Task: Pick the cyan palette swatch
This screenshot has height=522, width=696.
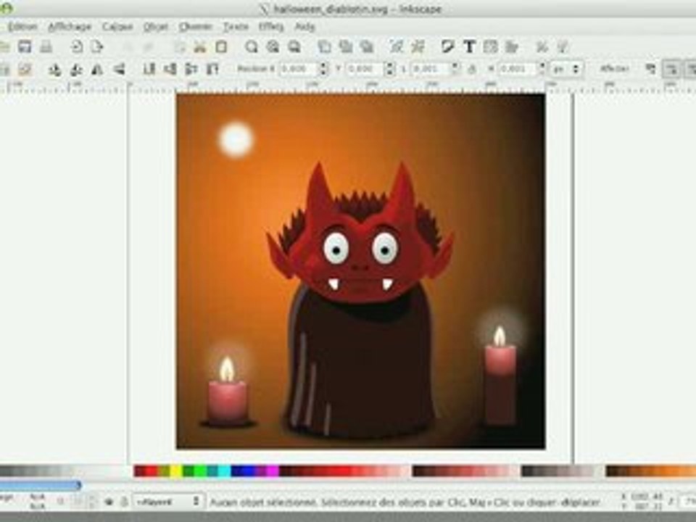Action: [x=225, y=471]
